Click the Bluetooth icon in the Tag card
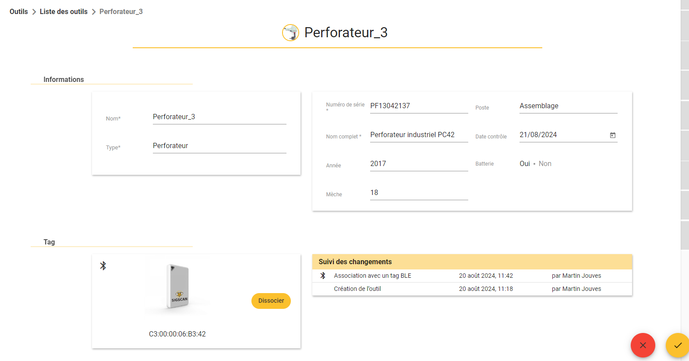Image resolution: width=689 pixels, height=361 pixels. coord(103,266)
